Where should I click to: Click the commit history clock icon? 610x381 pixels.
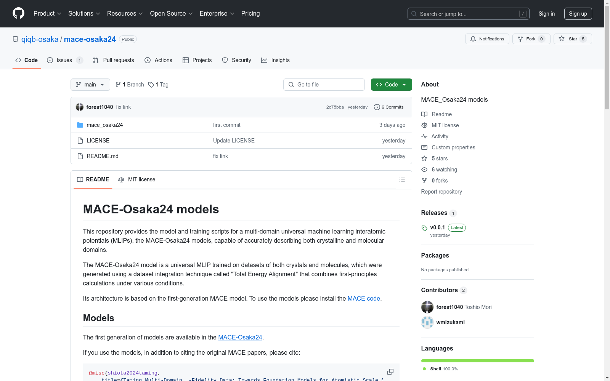click(x=377, y=107)
